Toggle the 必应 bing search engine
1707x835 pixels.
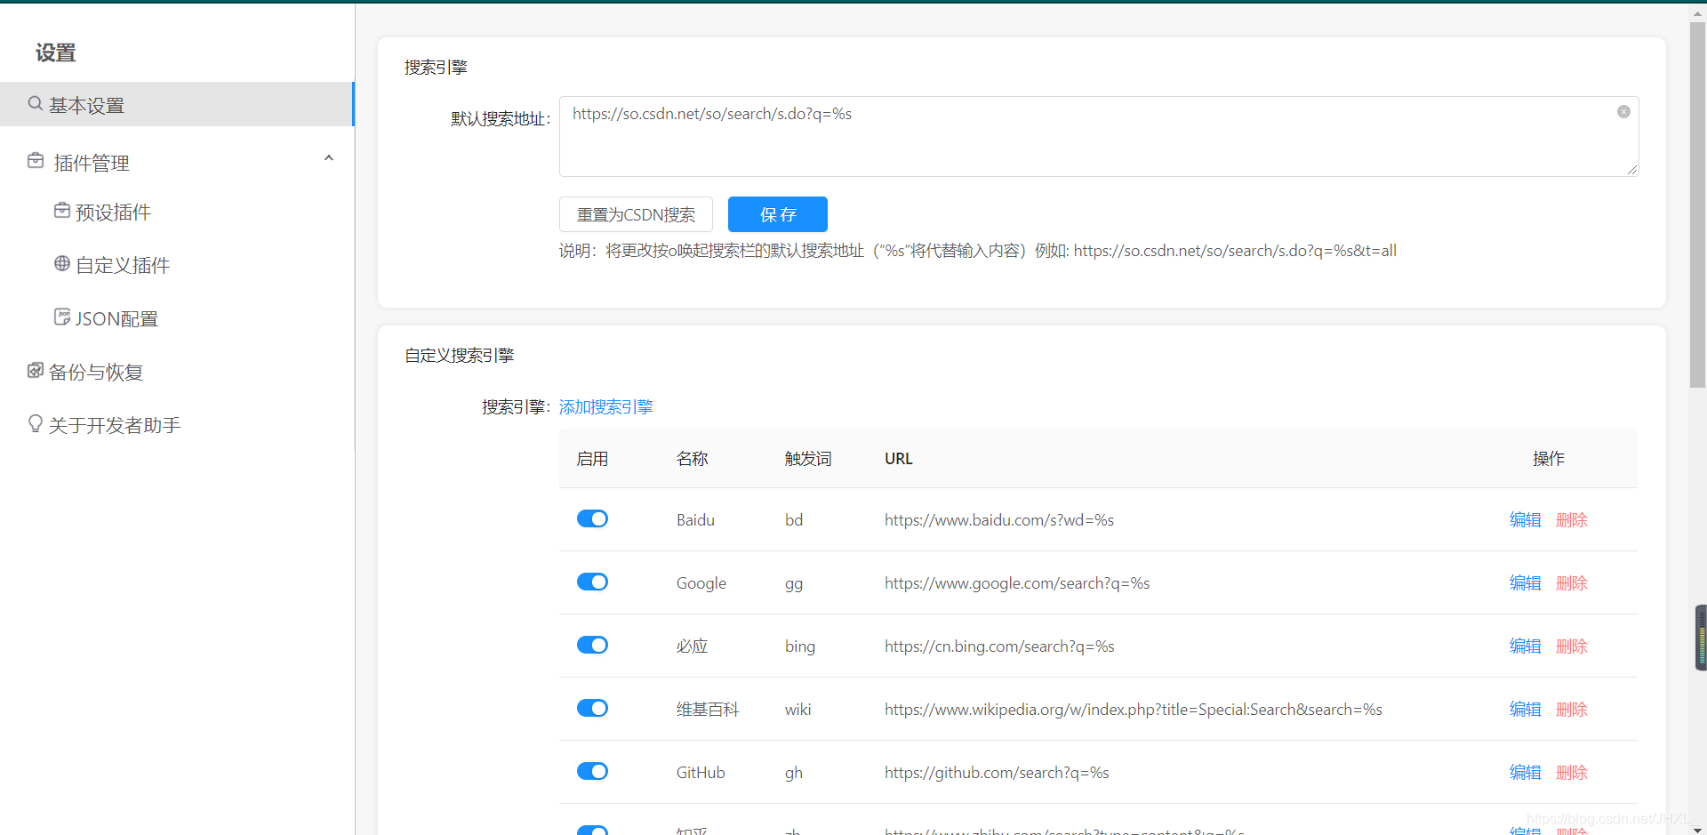click(x=592, y=645)
